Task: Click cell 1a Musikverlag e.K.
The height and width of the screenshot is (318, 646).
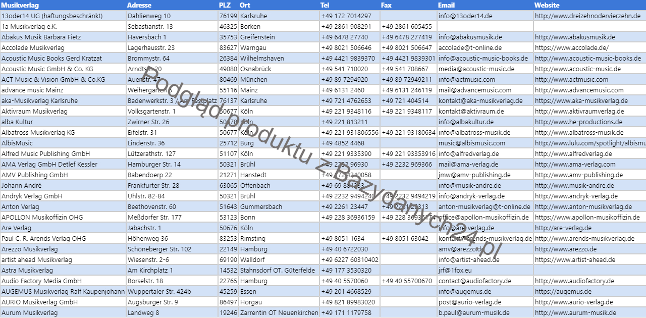Action: click(x=63, y=26)
